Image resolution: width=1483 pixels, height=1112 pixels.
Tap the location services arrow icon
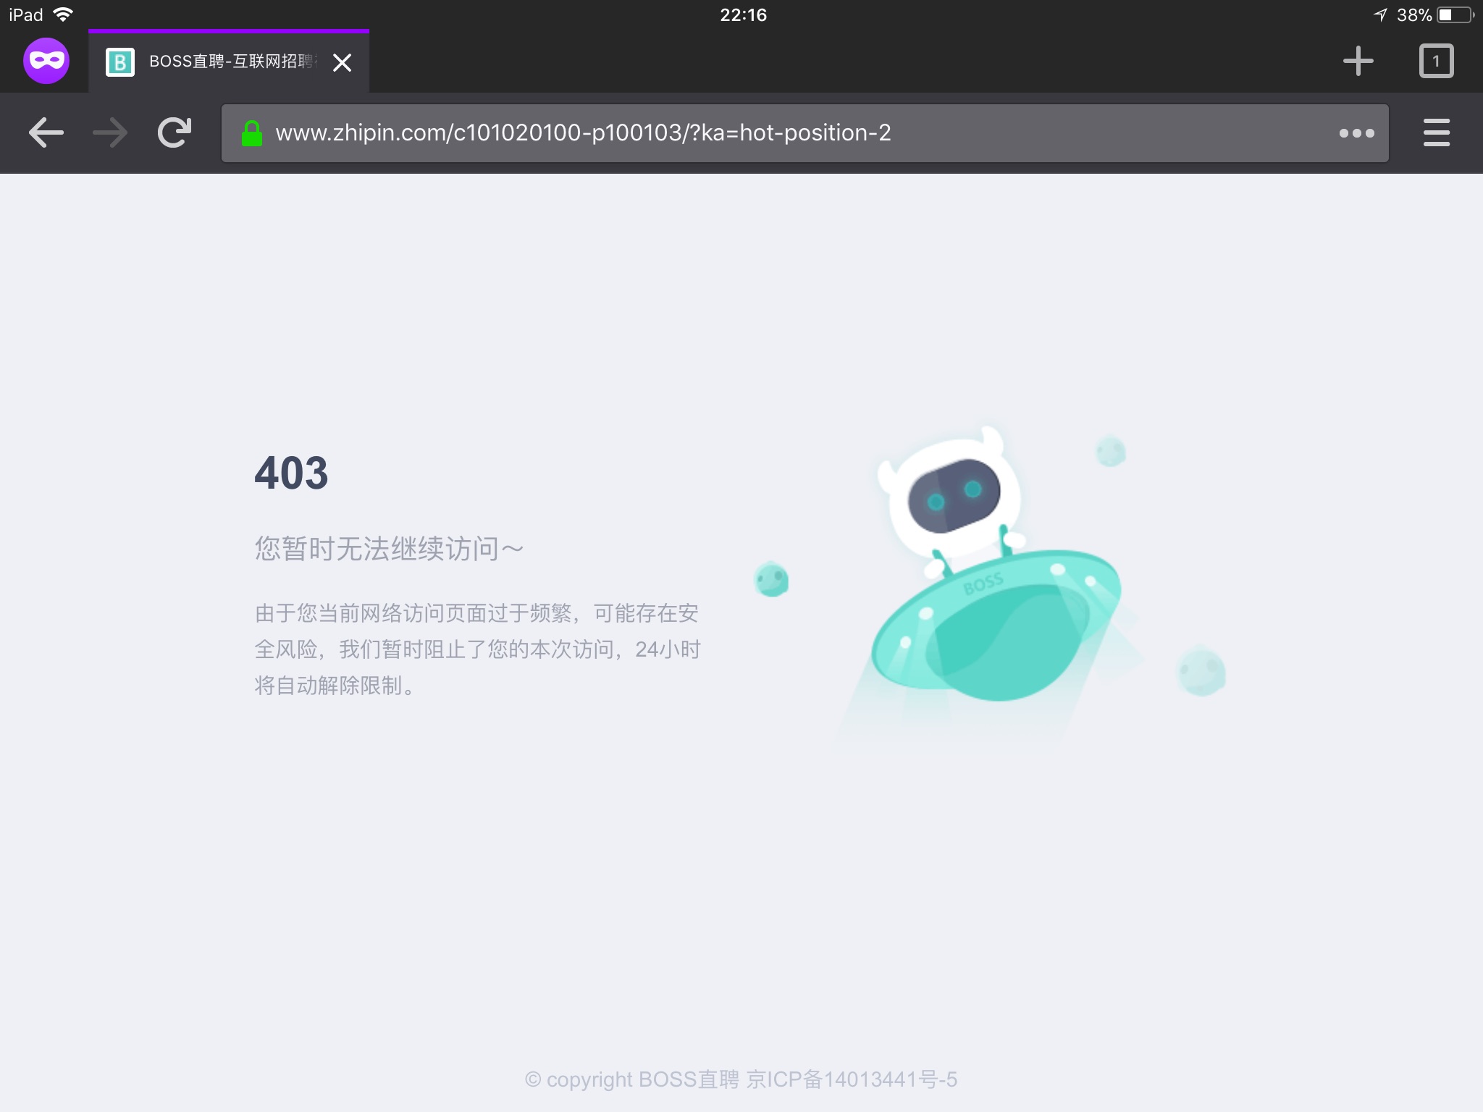click(x=1381, y=14)
